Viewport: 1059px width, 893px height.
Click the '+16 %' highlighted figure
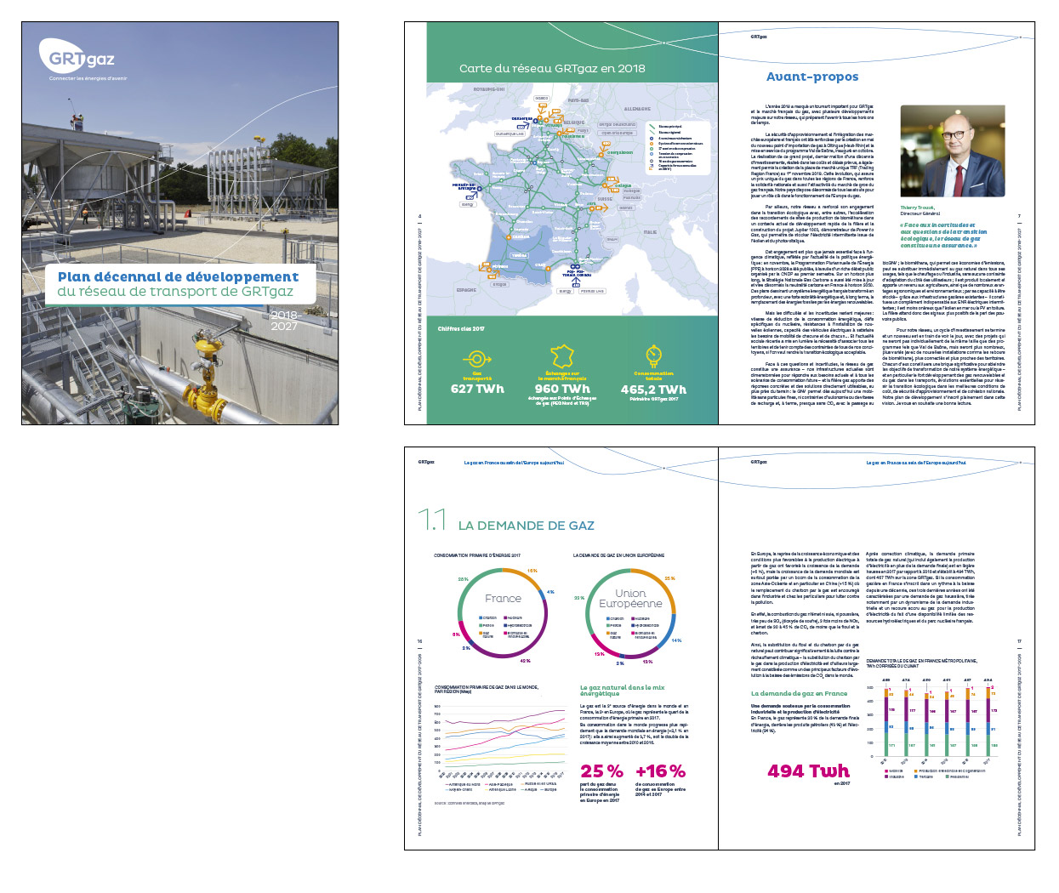coord(660,771)
